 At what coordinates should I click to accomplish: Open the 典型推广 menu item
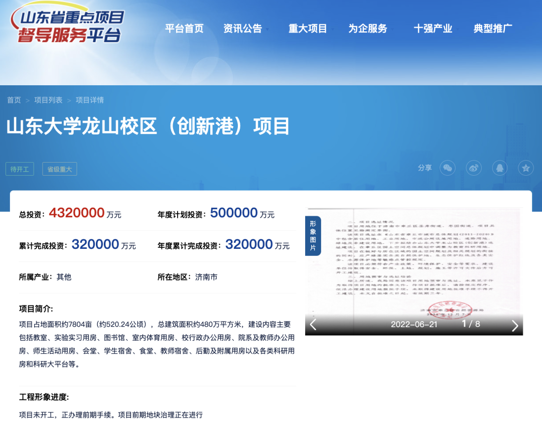point(493,28)
